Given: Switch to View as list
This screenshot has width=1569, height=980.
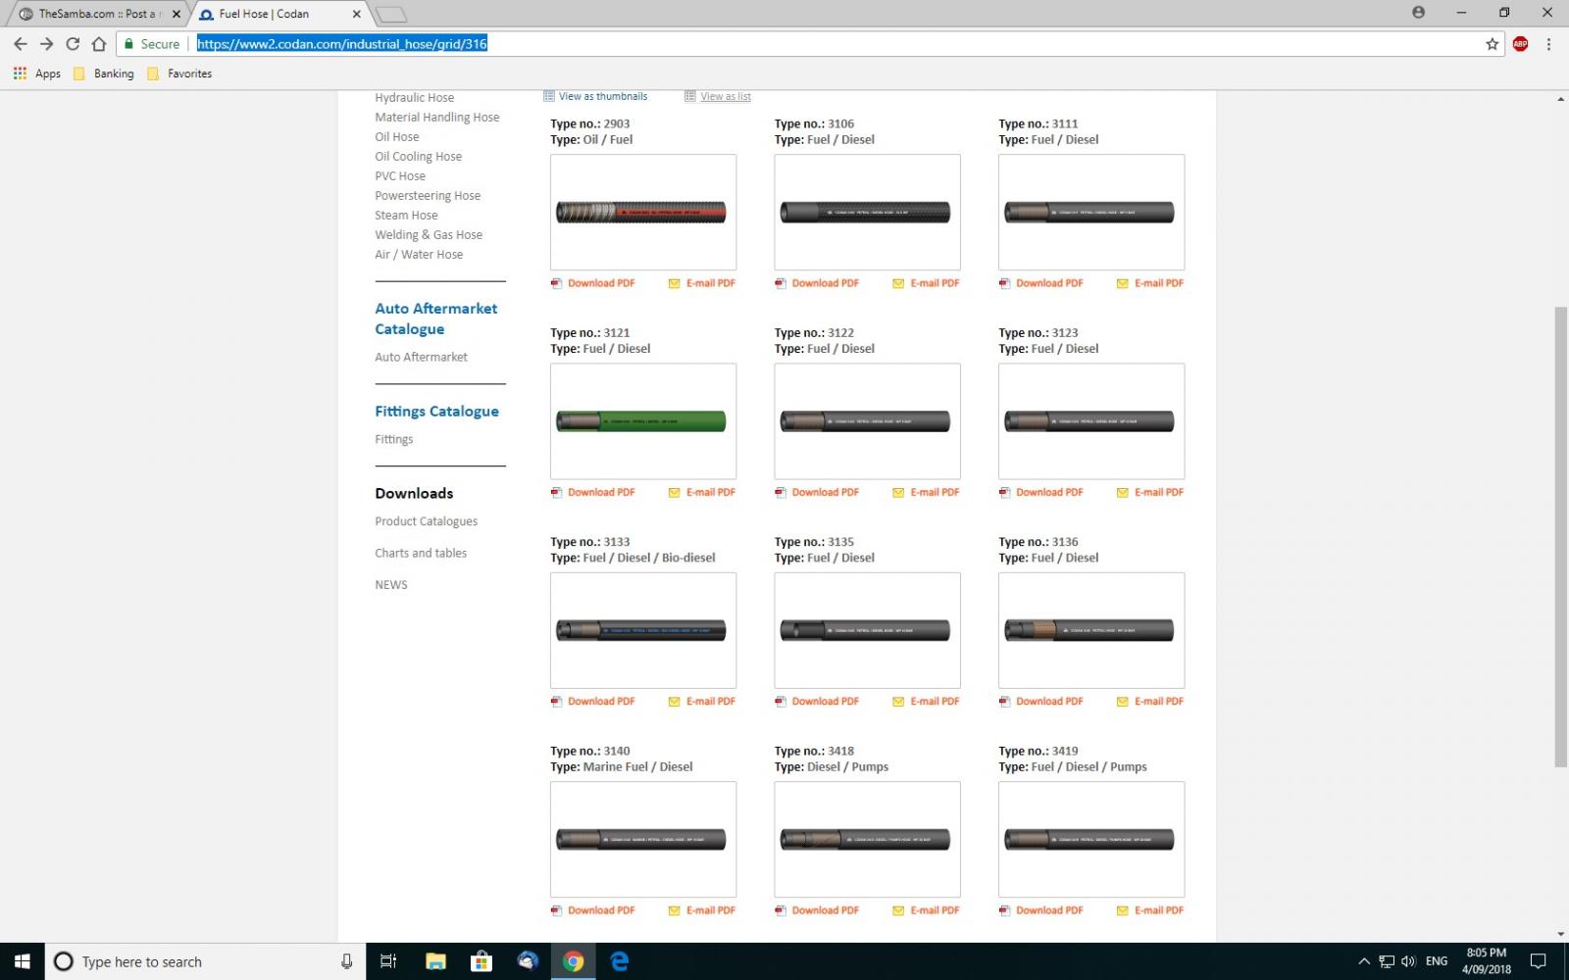Looking at the screenshot, I should coord(725,96).
